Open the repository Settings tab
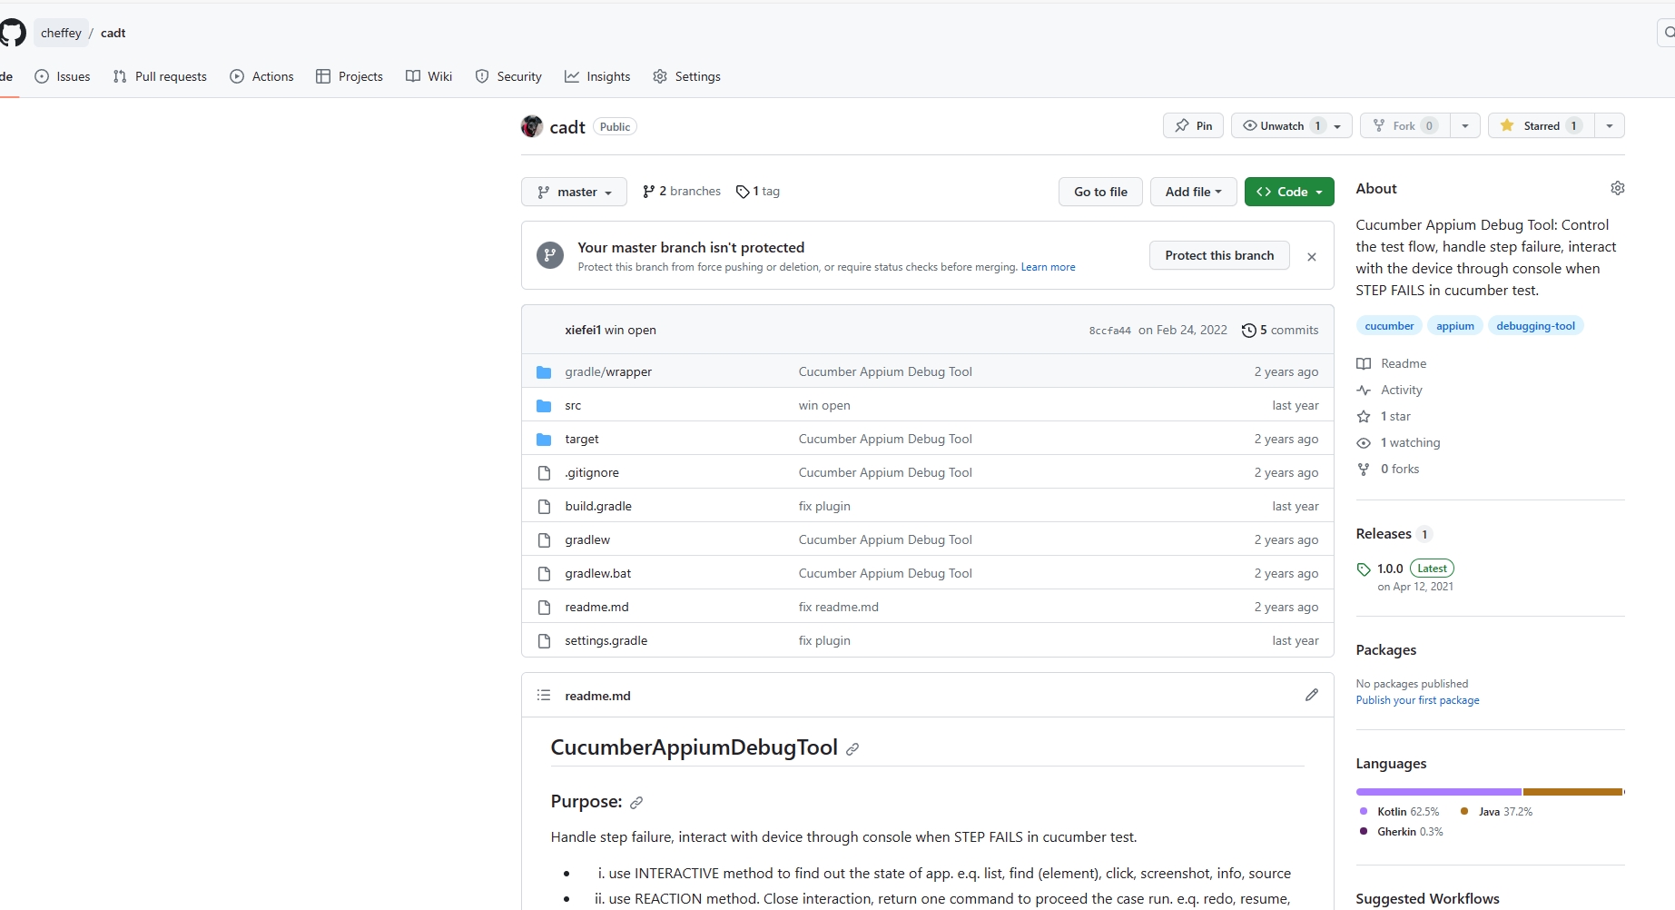 coord(687,76)
